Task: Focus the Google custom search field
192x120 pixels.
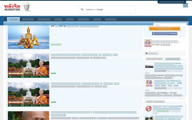Action: pyautogui.click(x=107, y=10)
